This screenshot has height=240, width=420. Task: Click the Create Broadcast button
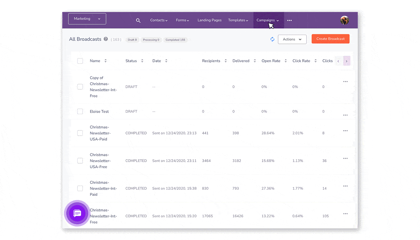point(330,39)
